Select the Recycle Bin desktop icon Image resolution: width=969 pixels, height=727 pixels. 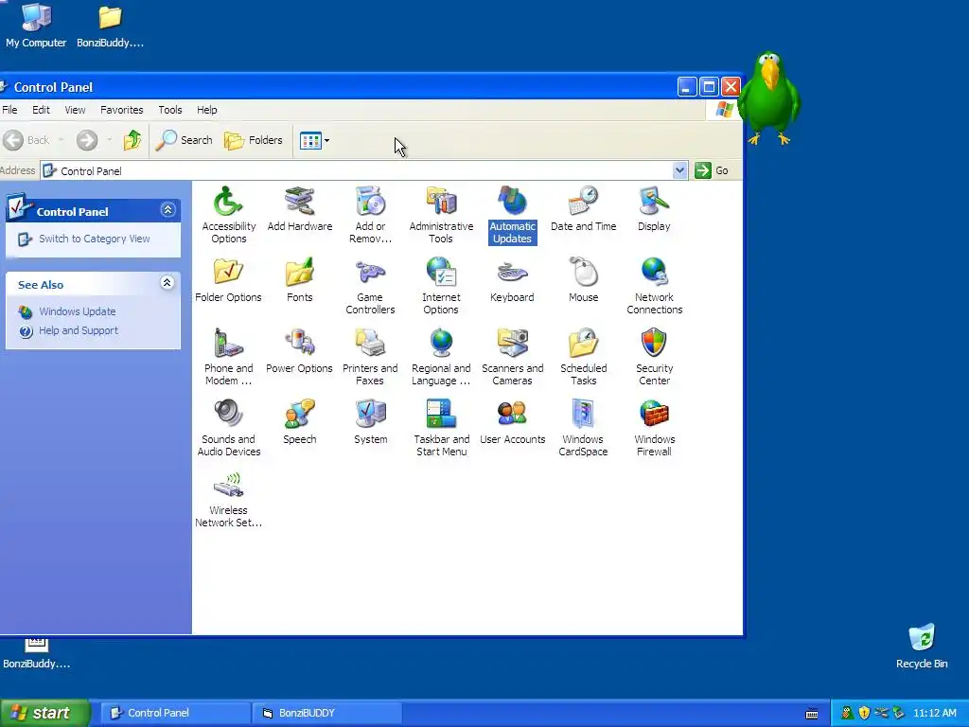(x=922, y=647)
